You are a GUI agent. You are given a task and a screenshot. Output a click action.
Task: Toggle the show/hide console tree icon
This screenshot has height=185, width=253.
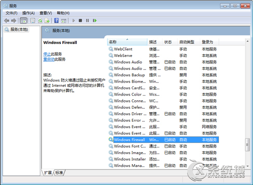(x=23, y=21)
